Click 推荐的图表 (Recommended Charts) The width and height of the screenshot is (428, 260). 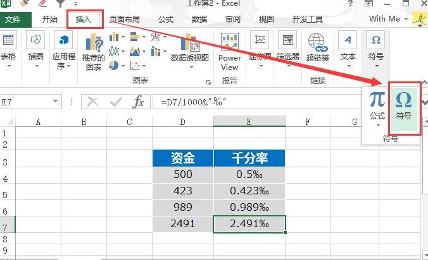[93, 52]
